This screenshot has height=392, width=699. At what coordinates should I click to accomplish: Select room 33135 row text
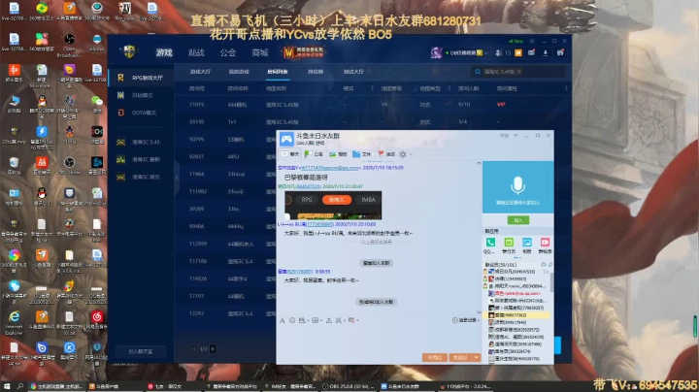(196, 121)
